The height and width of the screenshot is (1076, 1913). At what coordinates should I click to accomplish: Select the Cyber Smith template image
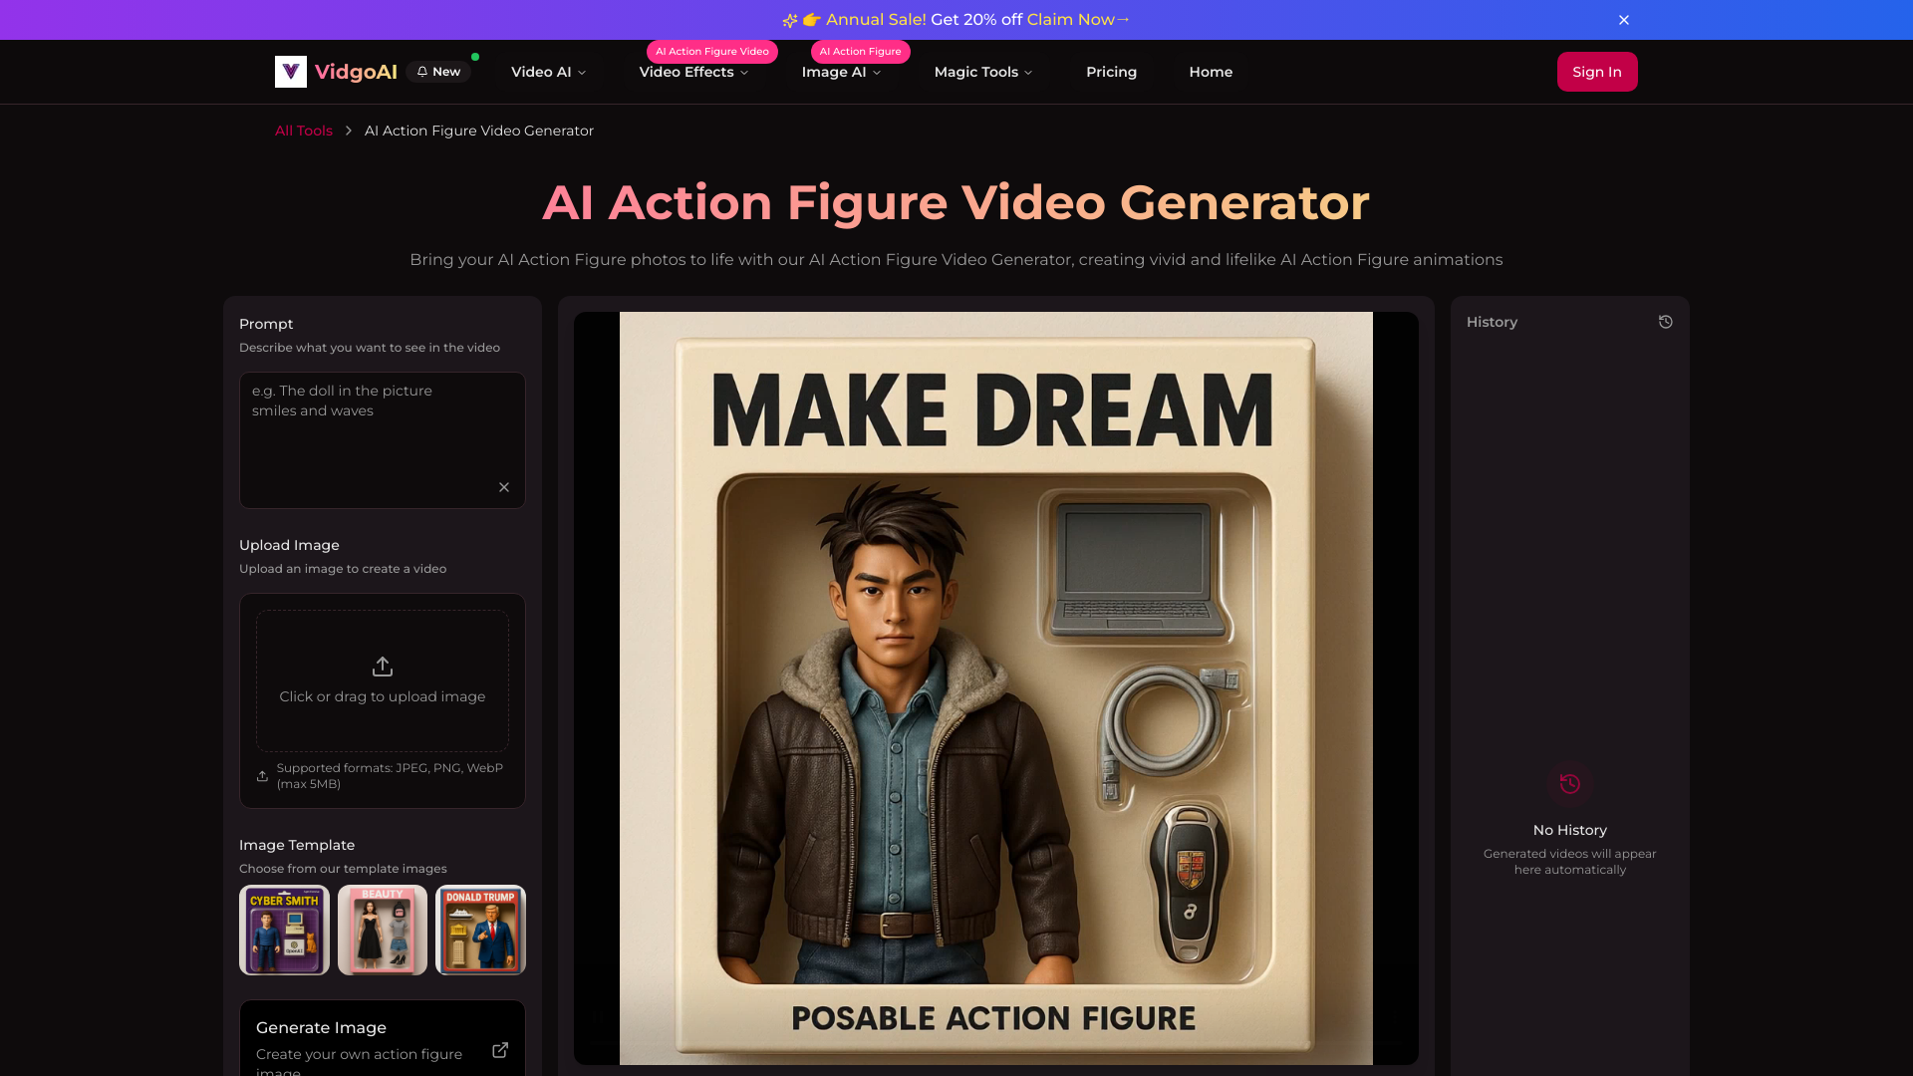(284, 930)
